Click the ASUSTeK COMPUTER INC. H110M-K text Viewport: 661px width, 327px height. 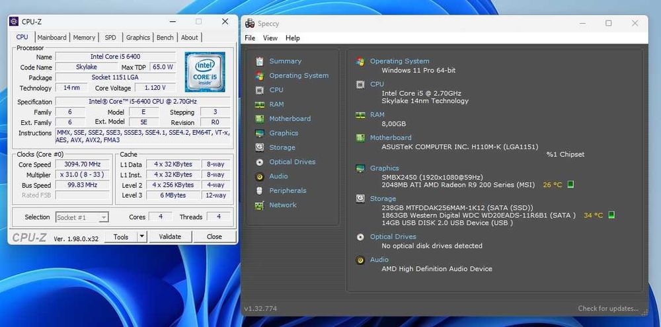(x=460, y=147)
